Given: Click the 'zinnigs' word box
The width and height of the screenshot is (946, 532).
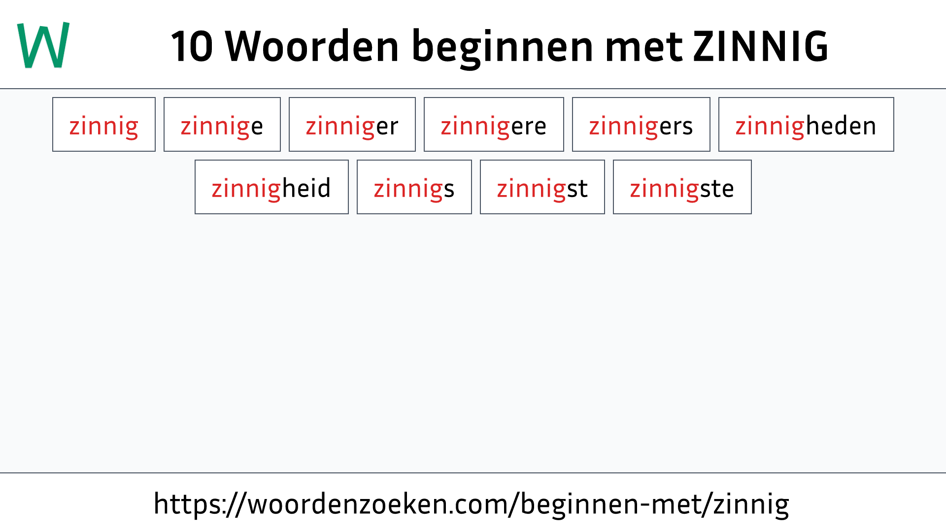Looking at the screenshot, I should point(414,187).
